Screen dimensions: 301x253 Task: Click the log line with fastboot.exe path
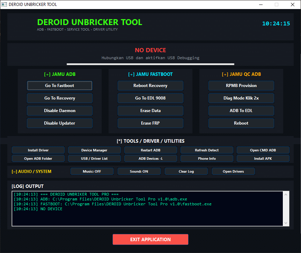pyautogui.click(x=112, y=204)
